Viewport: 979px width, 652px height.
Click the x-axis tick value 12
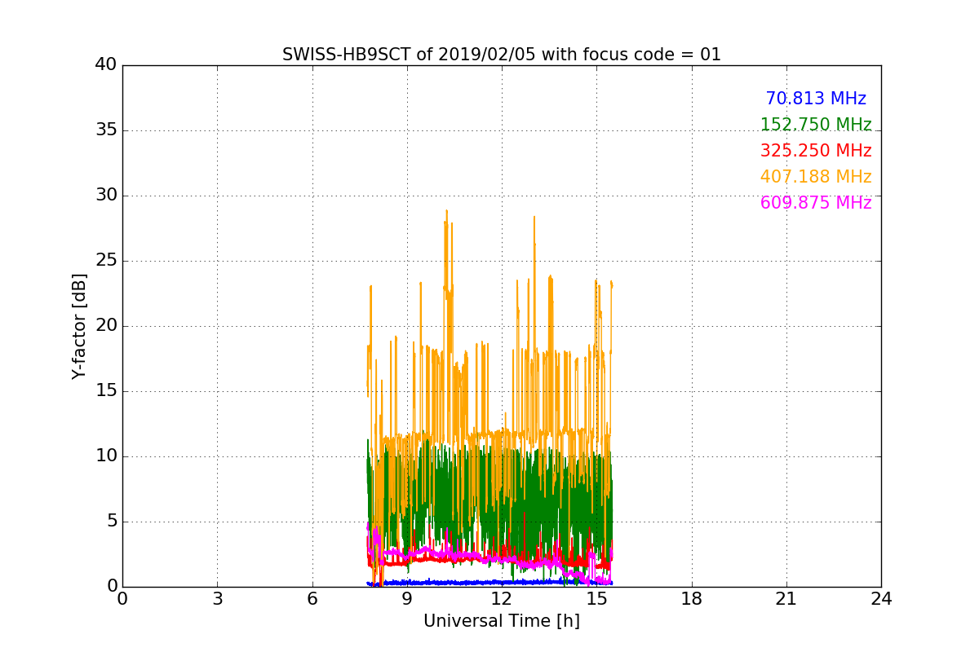coord(502,599)
